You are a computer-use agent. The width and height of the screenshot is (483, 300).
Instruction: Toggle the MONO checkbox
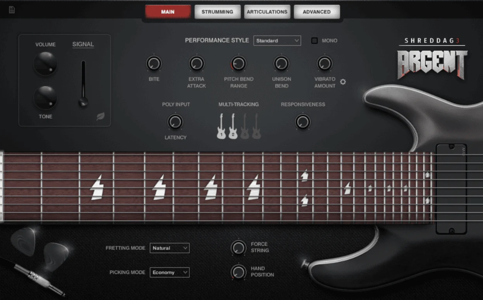click(314, 41)
